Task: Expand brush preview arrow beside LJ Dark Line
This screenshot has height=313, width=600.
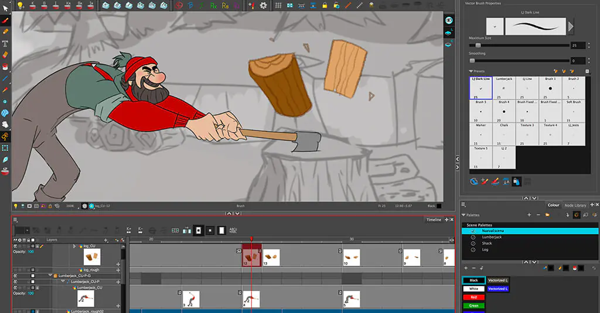Action: point(571,26)
